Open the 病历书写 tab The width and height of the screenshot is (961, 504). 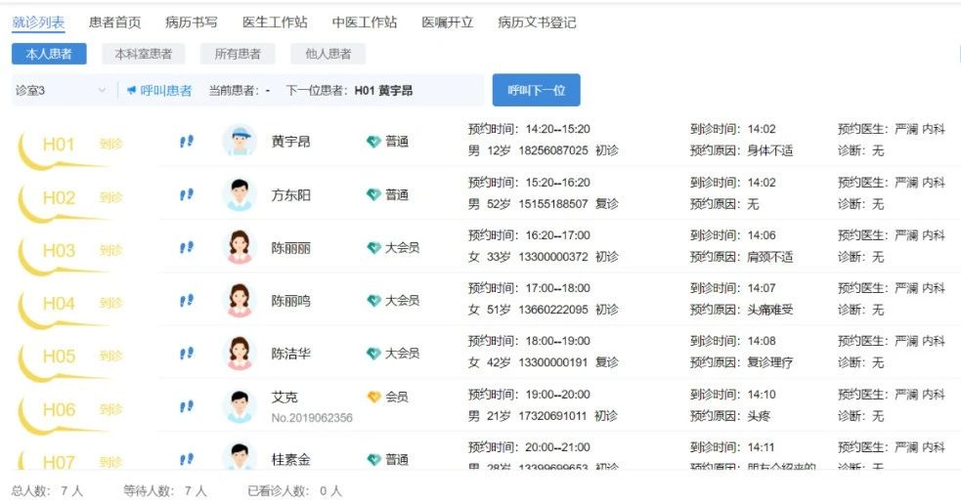192,22
